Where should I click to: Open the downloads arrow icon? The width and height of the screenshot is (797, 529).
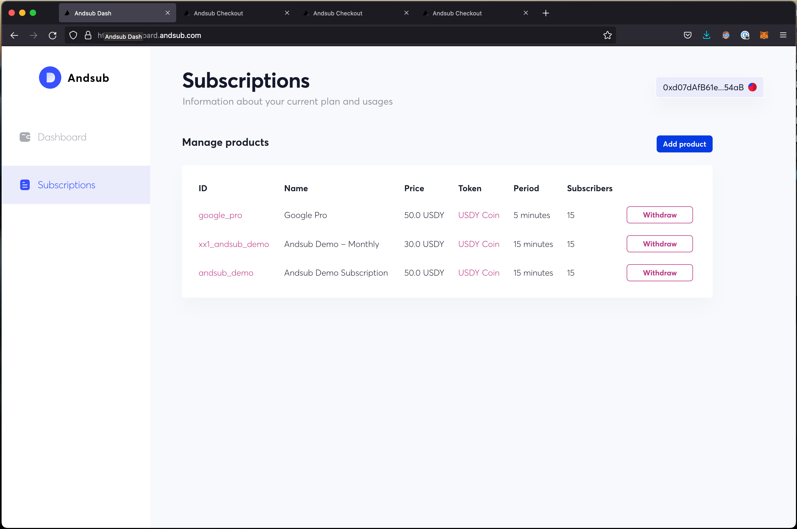[707, 35]
